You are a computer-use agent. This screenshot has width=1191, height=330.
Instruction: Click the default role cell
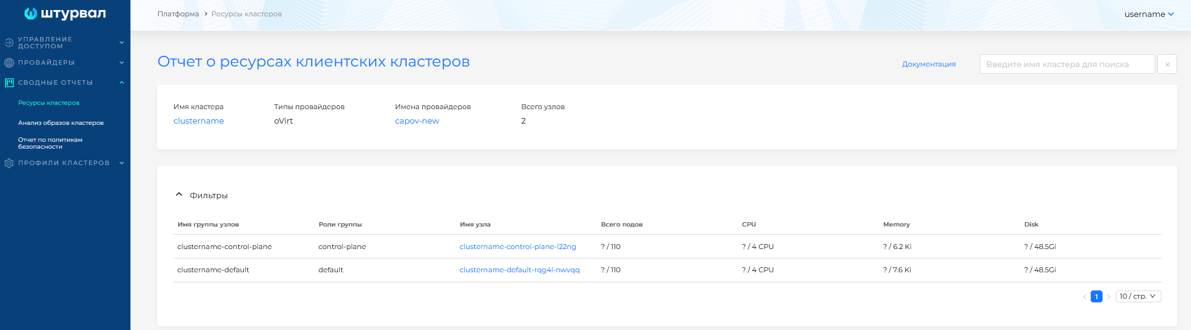coord(331,270)
